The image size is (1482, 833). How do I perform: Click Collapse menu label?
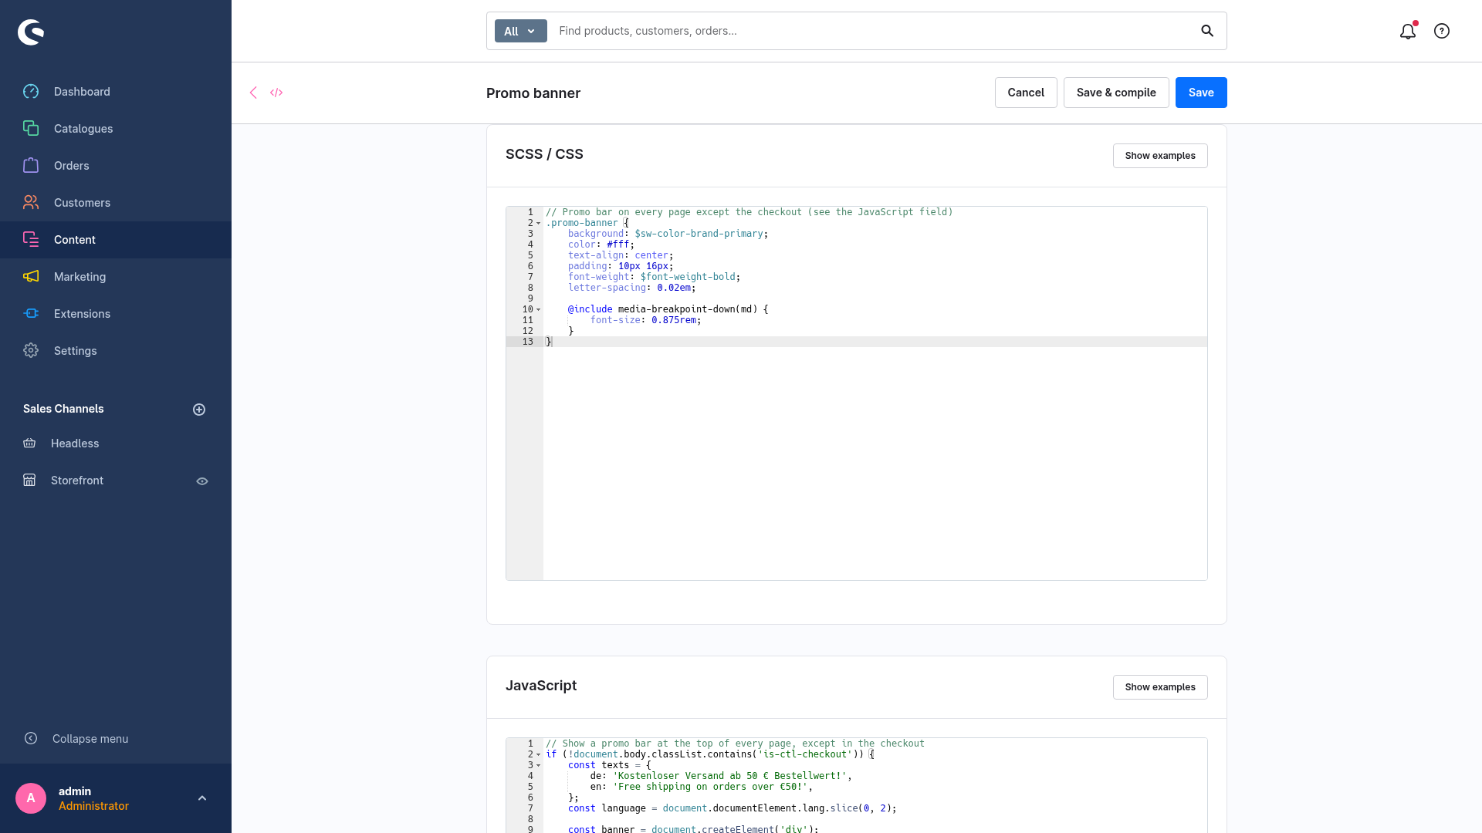click(90, 739)
